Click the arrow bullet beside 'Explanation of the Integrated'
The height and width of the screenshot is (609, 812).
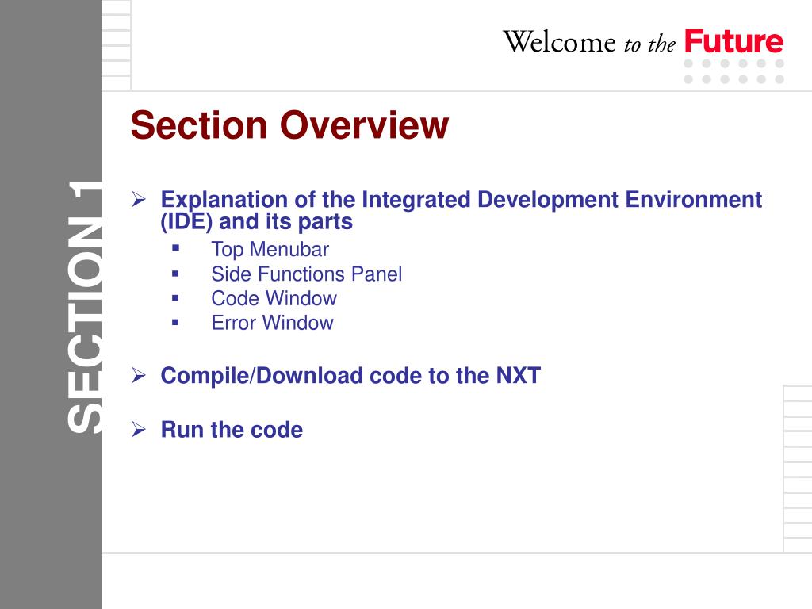coord(138,199)
